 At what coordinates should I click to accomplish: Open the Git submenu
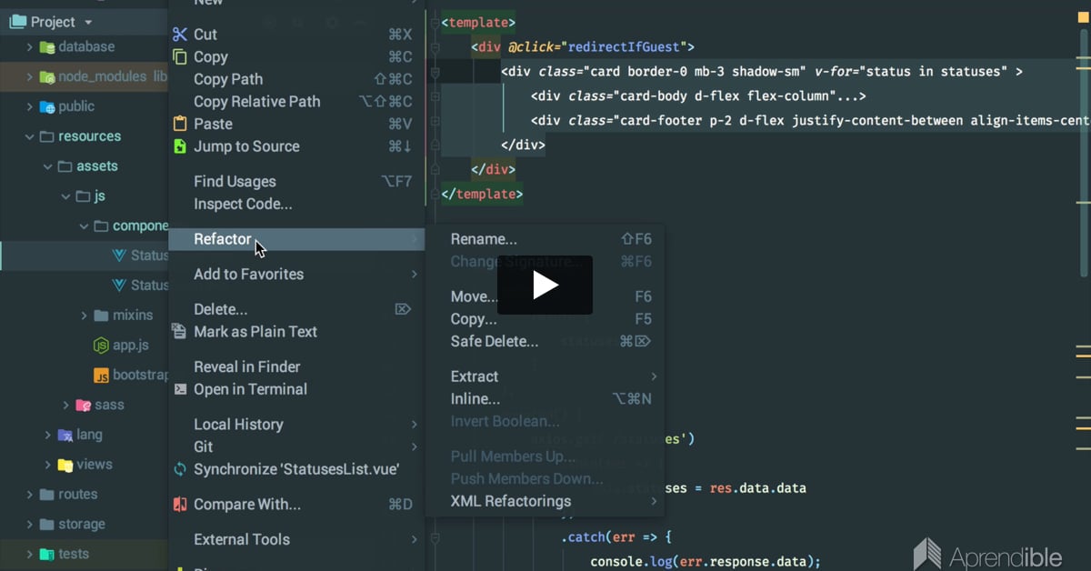pyautogui.click(x=297, y=447)
